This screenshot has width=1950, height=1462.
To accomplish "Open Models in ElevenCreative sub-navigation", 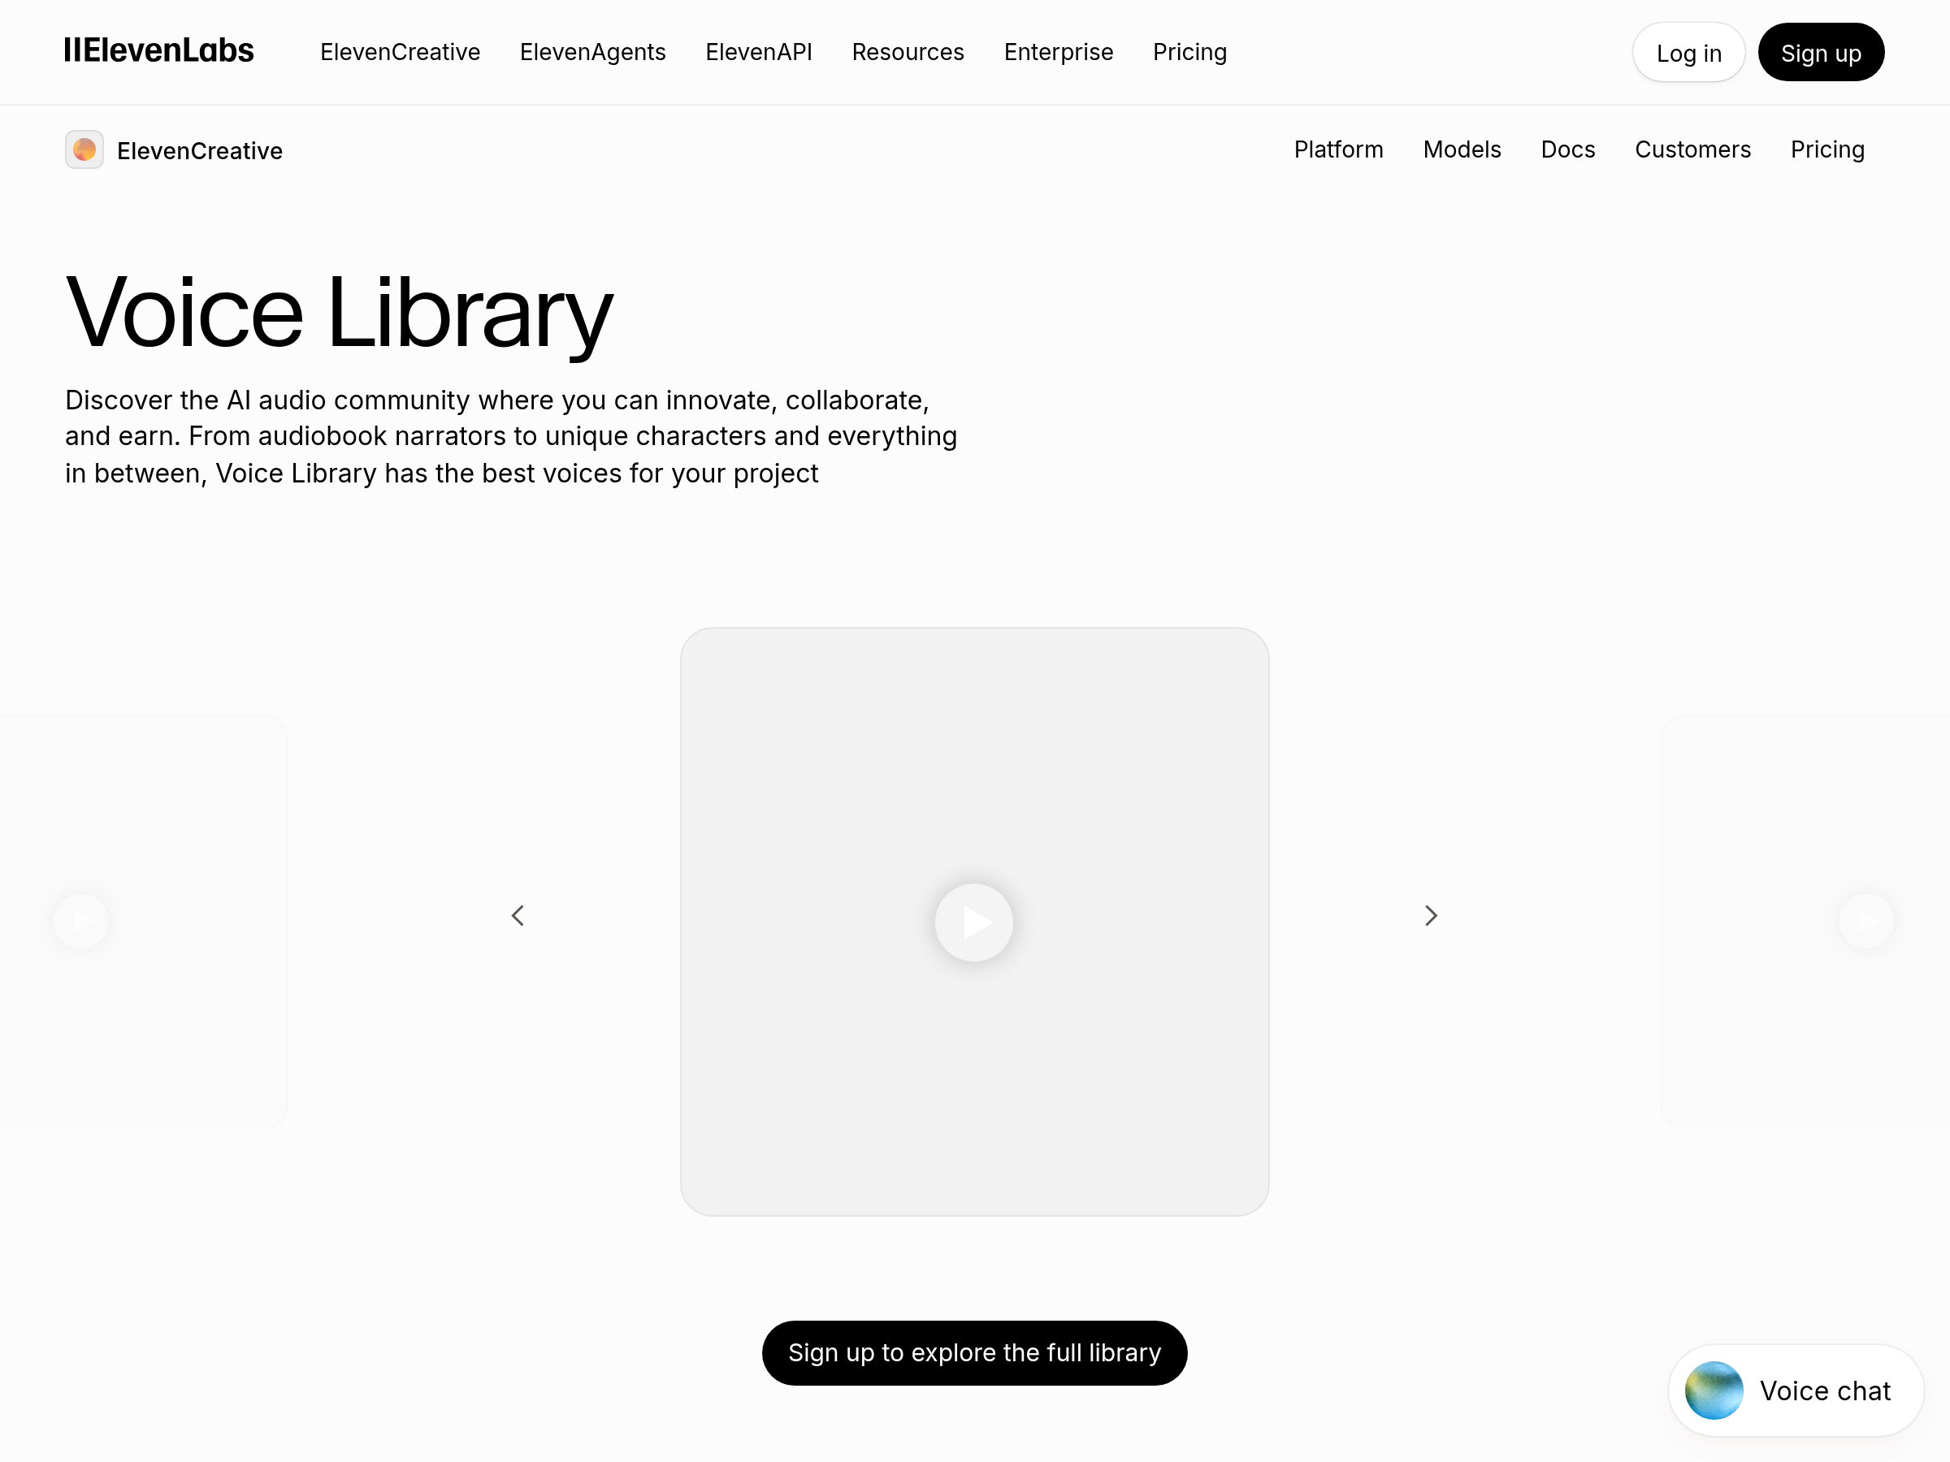I will [1462, 149].
